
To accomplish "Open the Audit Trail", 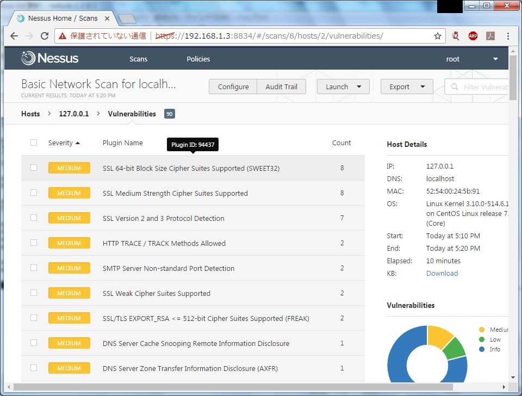I will click(x=282, y=86).
